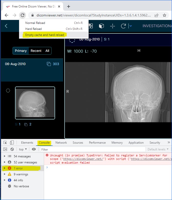Viewport: 172px width, 200px height.
Task: Clear console with the clear icon
Action: pos(12,149)
